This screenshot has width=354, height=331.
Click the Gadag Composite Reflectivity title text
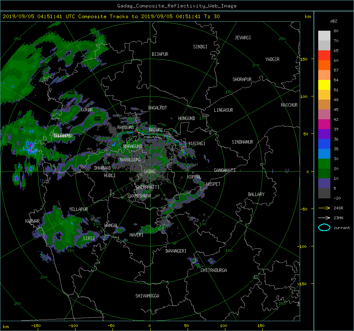177,6
